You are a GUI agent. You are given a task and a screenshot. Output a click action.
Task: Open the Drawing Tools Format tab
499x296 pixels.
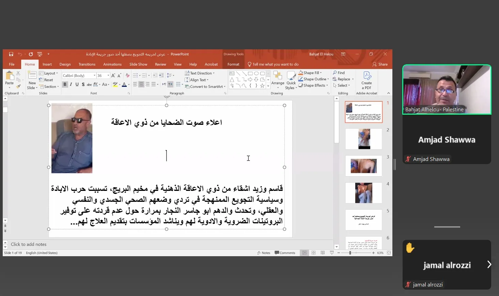click(x=233, y=64)
